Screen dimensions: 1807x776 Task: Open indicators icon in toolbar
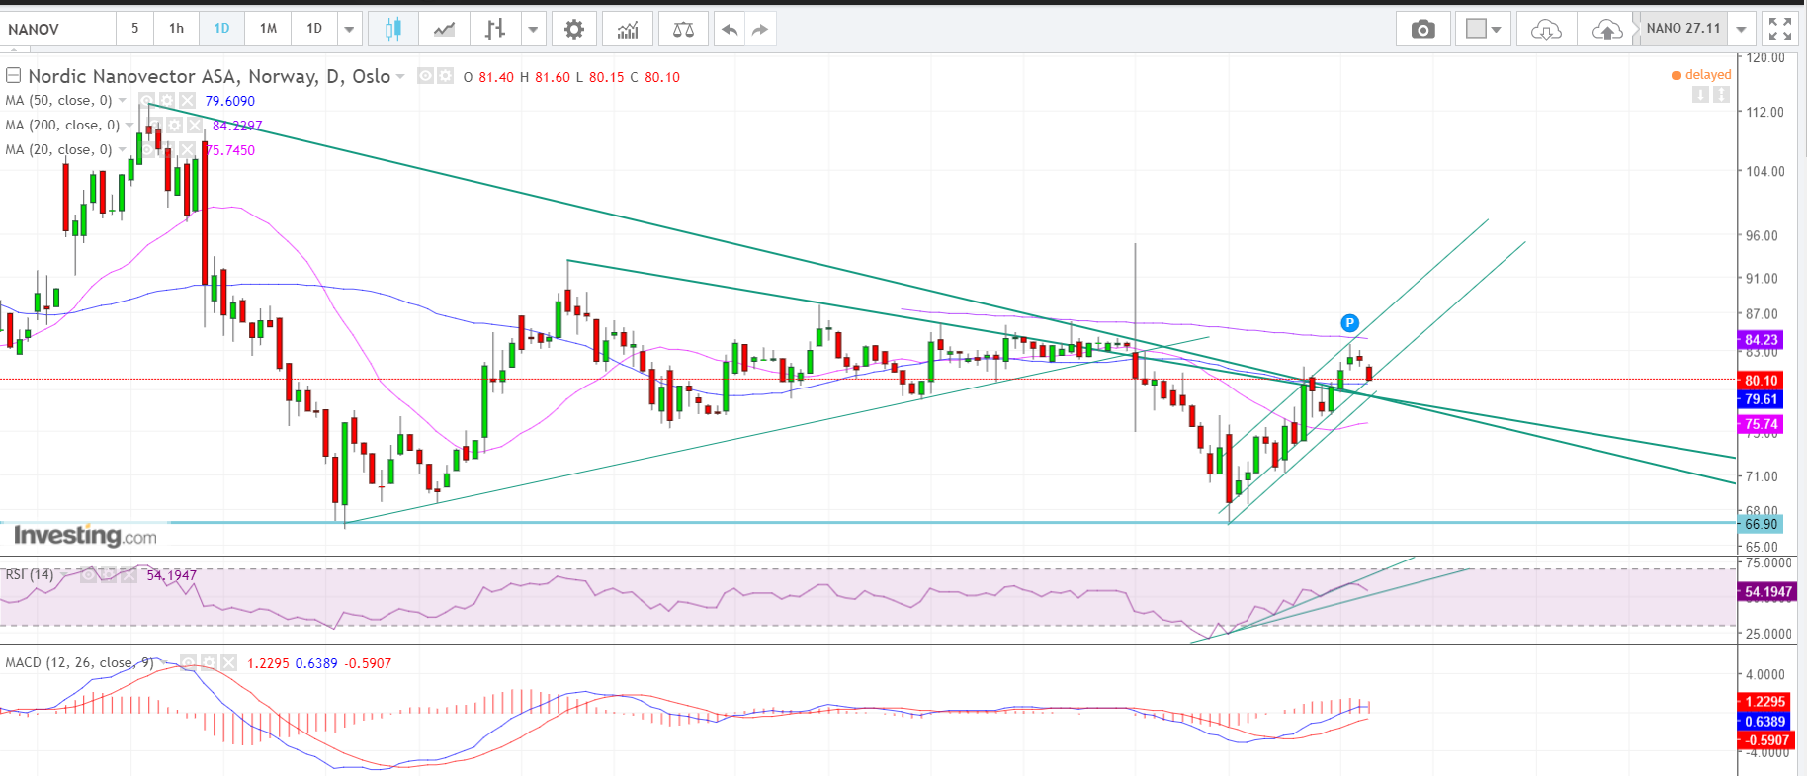628,29
